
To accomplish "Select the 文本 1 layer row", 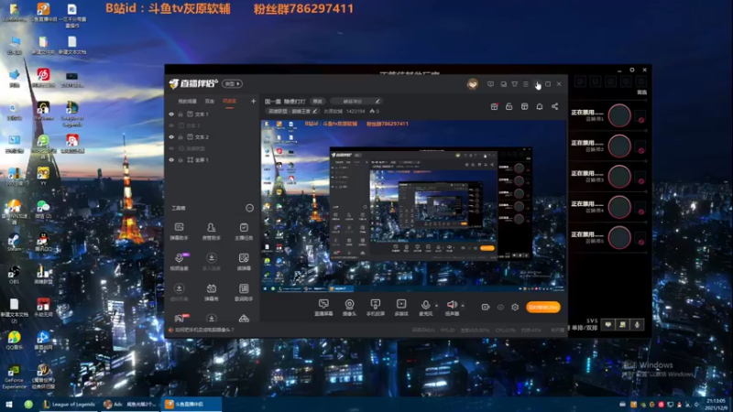I will tap(212, 114).
